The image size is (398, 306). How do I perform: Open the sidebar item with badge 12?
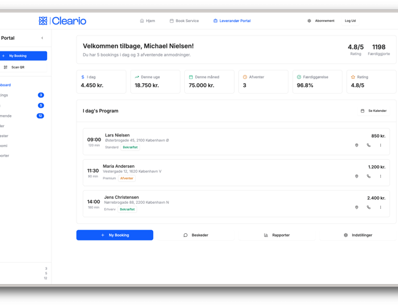[22, 116]
